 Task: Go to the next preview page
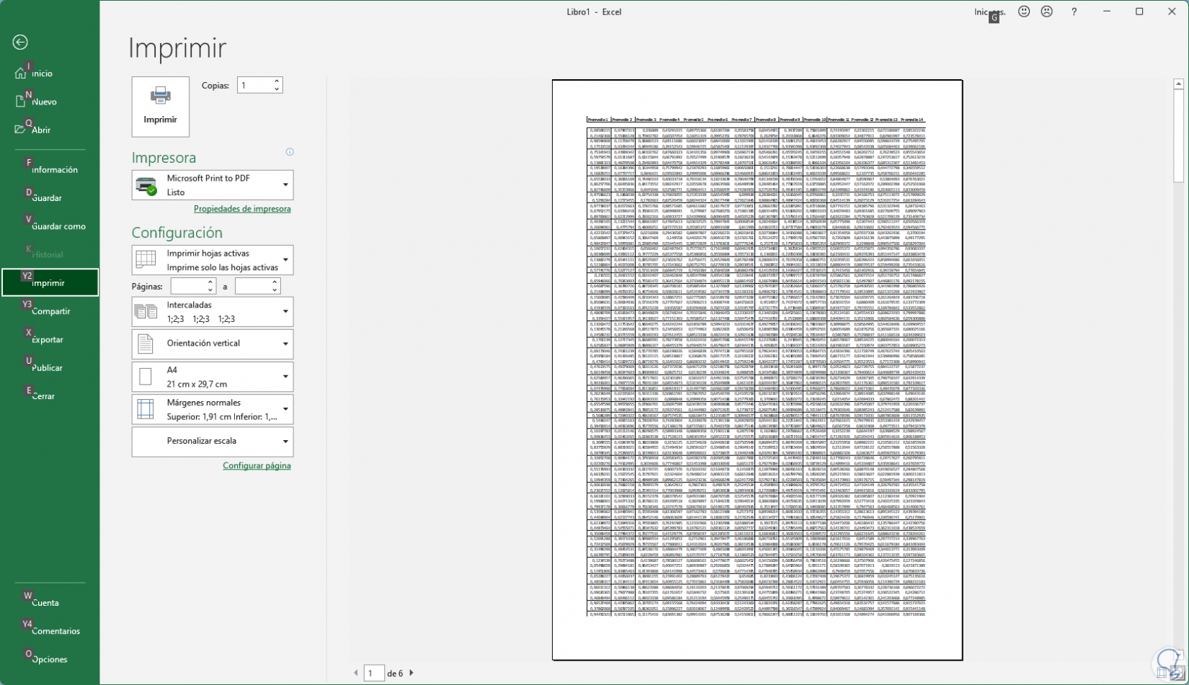[x=411, y=673]
